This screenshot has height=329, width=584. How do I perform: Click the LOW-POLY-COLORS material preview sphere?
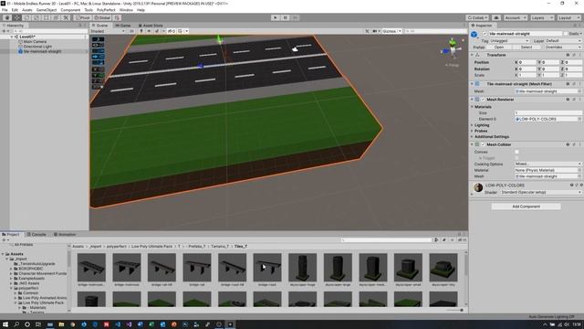(478, 187)
